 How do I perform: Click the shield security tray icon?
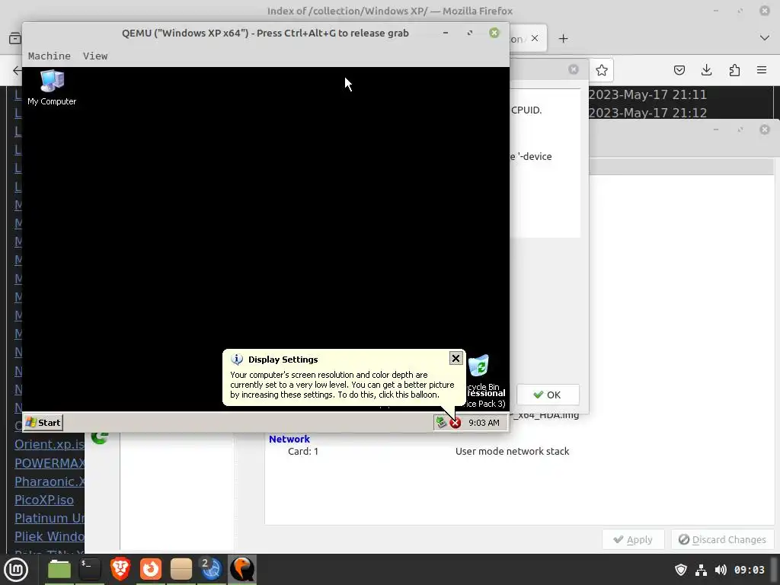pyautogui.click(x=680, y=570)
